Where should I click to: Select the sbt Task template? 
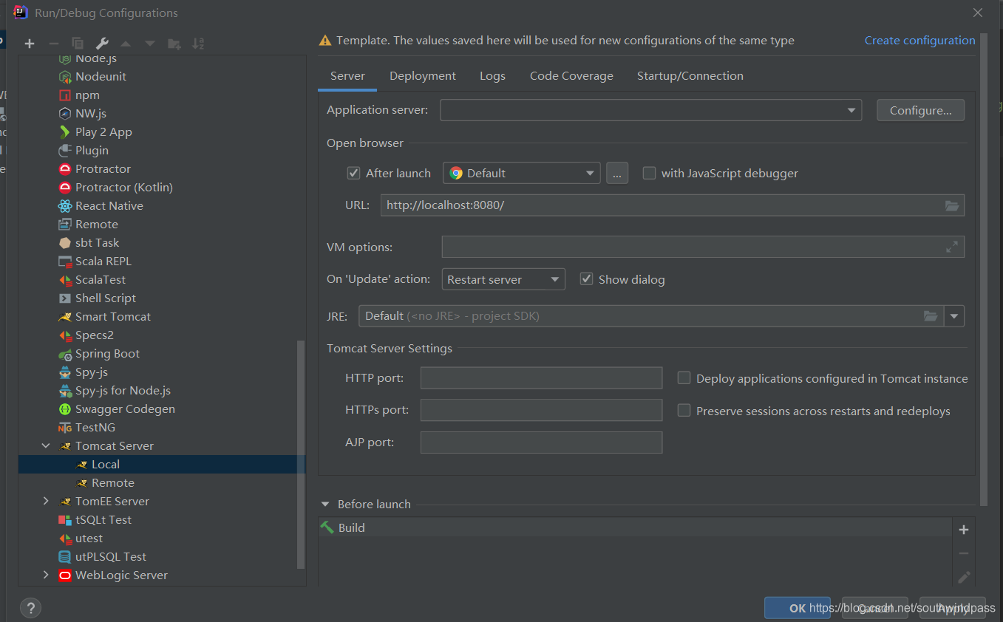tap(97, 242)
